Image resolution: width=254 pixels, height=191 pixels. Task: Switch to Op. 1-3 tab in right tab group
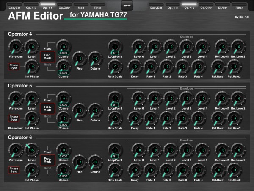point(173,6)
